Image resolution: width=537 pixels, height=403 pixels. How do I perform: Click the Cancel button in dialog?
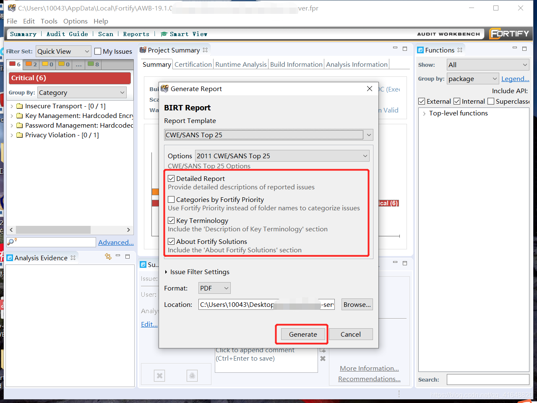(351, 334)
